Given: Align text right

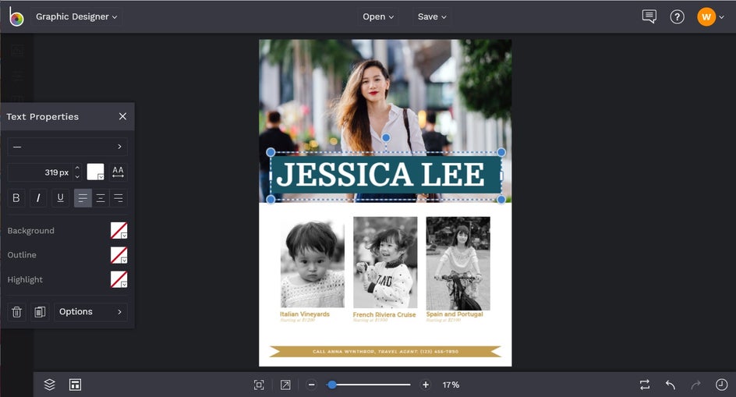Looking at the screenshot, I should tap(119, 198).
